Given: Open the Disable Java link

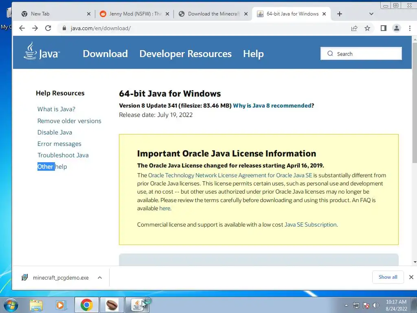Looking at the screenshot, I should [x=55, y=132].
